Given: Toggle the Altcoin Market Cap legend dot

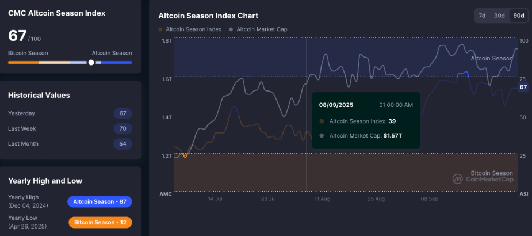Looking at the screenshot, I should coord(231,29).
